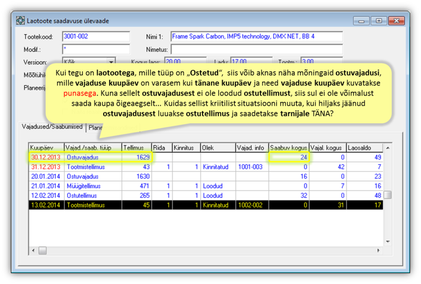The height and width of the screenshot is (284, 421).
Task: Click the vertical scrollbar thumb
Action: pyautogui.click(x=388, y=195)
